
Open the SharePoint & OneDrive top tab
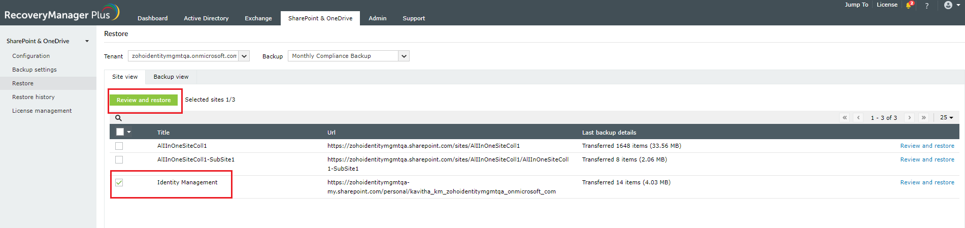tap(320, 18)
